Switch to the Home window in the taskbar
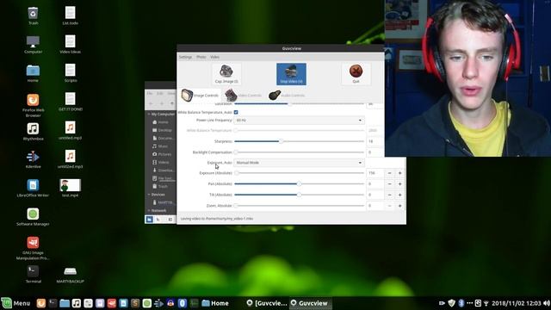The width and height of the screenshot is (551, 310). 215,303
